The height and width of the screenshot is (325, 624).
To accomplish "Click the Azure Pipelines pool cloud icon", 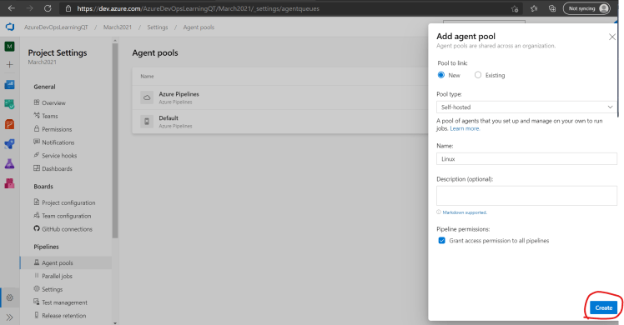I will [147, 97].
